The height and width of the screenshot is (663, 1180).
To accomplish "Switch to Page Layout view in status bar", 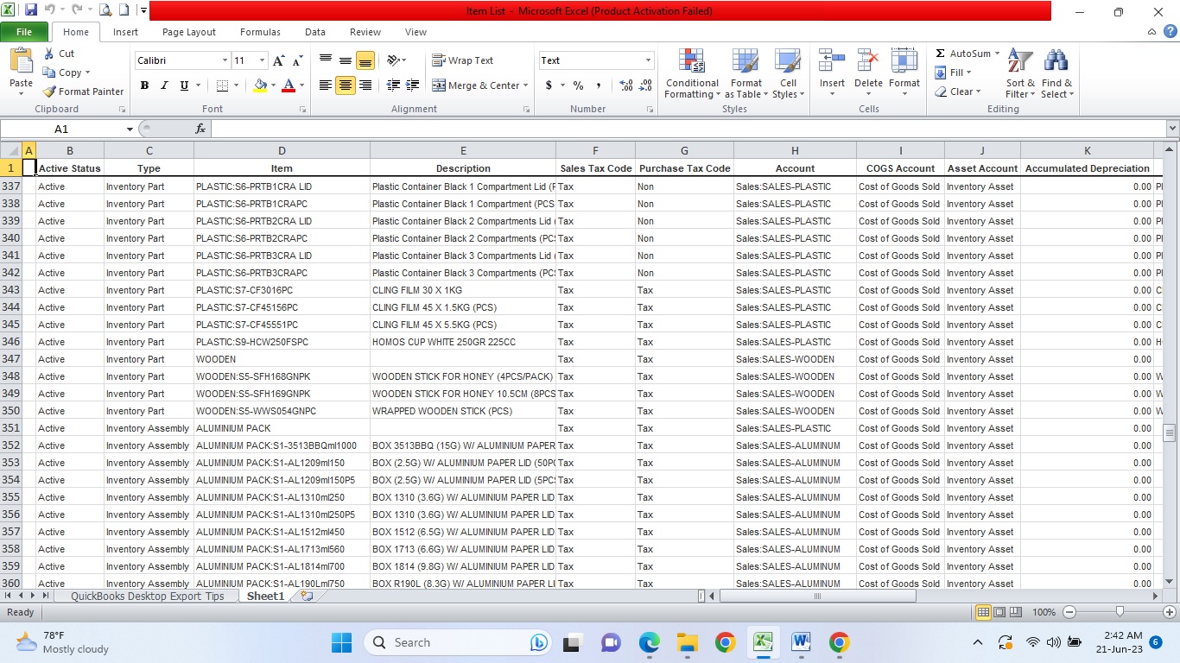I will click(999, 612).
